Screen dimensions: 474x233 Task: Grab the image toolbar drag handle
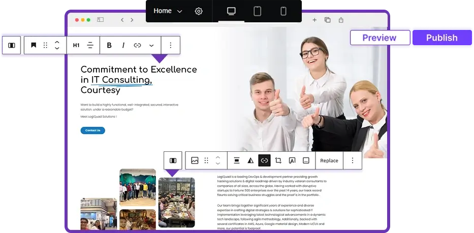point(206,160)
